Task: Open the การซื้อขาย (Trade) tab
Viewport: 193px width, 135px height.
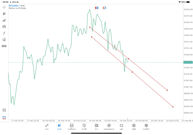Action: coord(72,127)
